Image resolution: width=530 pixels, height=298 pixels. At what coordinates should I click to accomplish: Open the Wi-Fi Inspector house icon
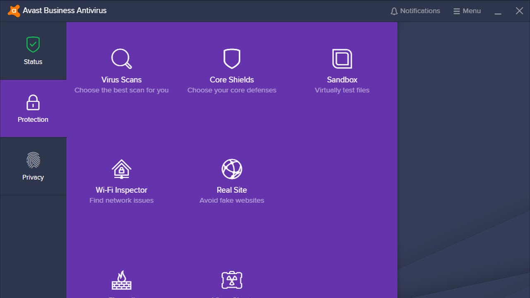(x=121, y=169)
